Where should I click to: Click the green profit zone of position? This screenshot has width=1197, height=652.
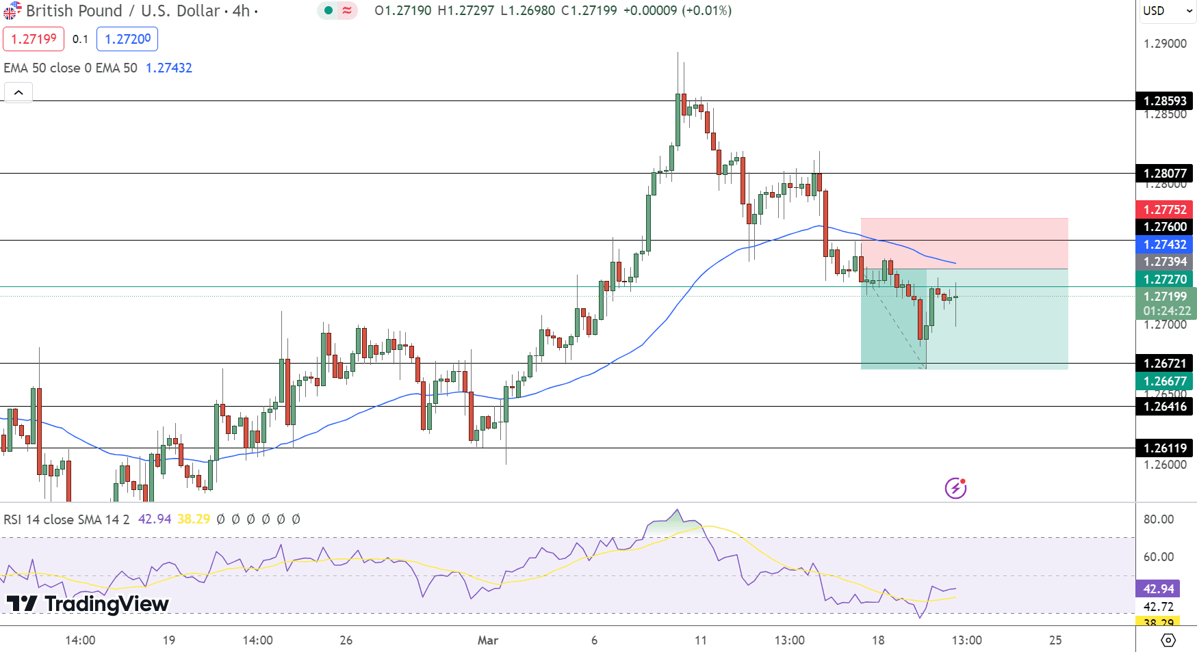coord(964,319)
